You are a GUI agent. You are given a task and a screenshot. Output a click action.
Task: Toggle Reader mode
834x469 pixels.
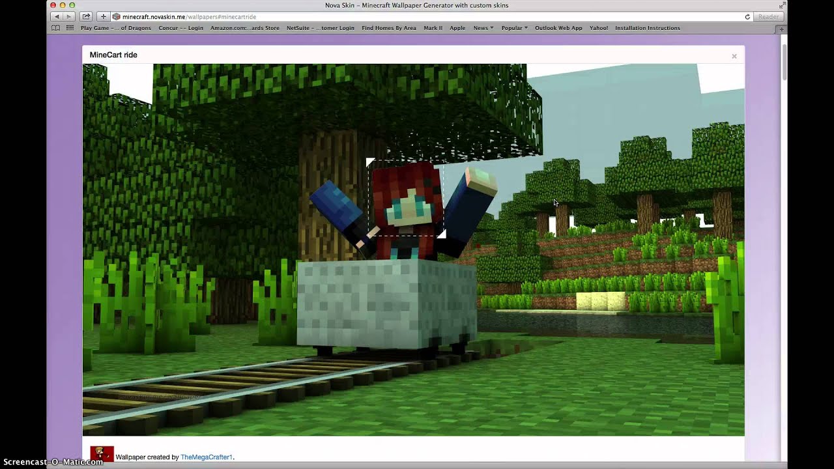tap(768, 16)
